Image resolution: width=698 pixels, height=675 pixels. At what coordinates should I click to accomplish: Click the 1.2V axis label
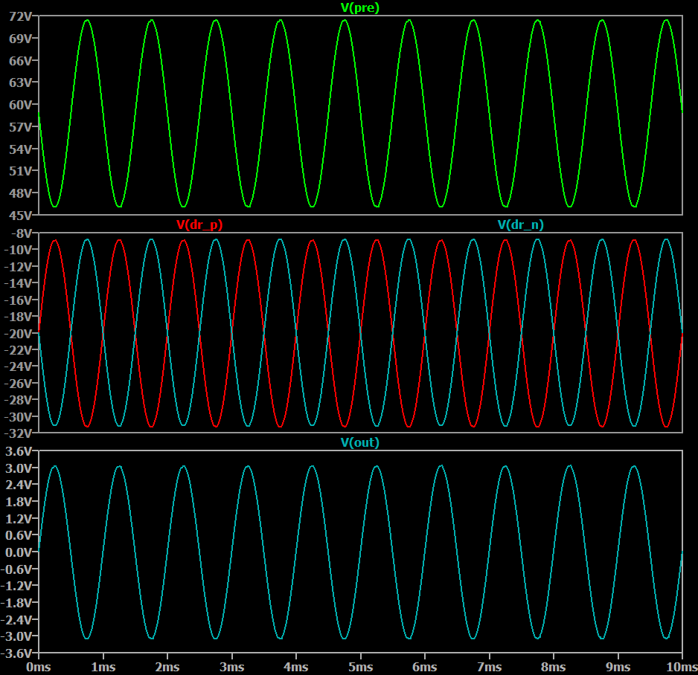(19, 518)
